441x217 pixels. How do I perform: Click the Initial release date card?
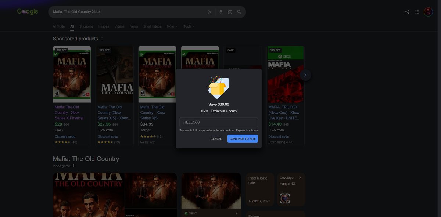[x=260, y=189]
